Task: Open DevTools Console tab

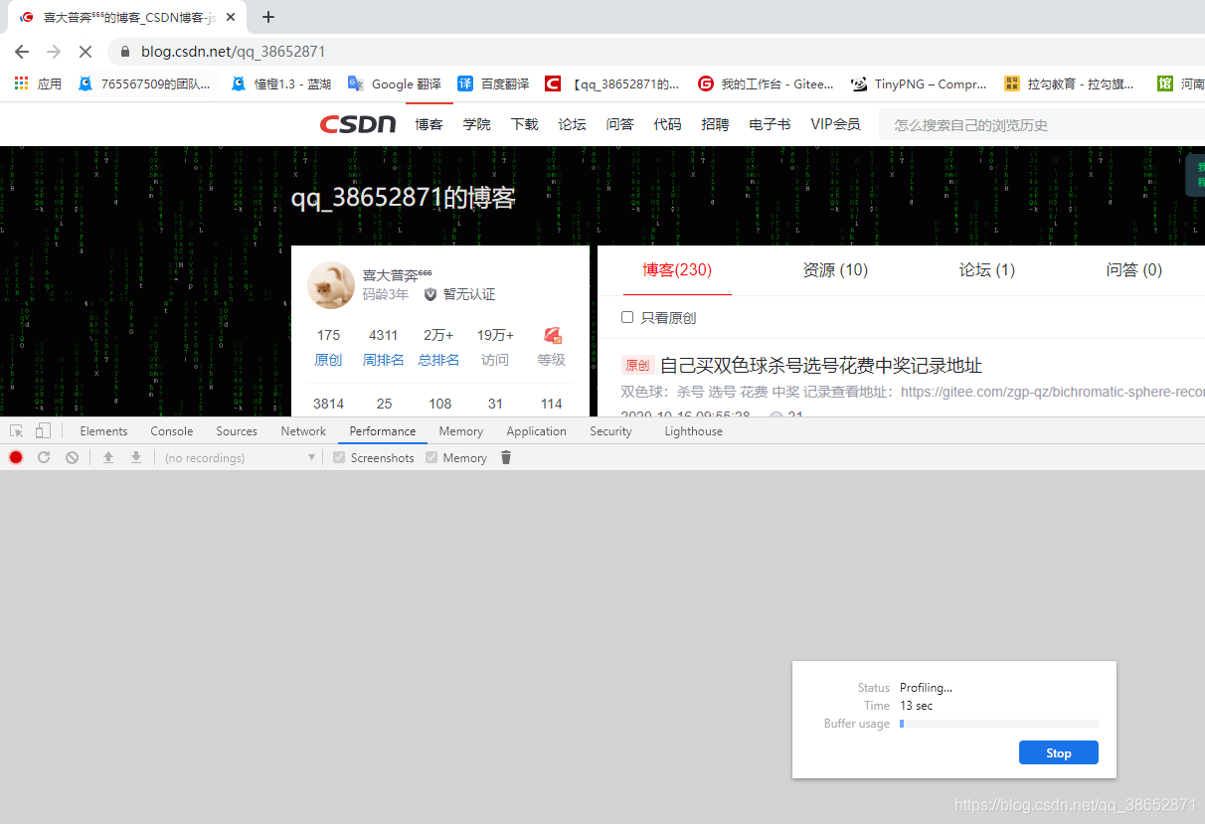Action: point(172,431)
